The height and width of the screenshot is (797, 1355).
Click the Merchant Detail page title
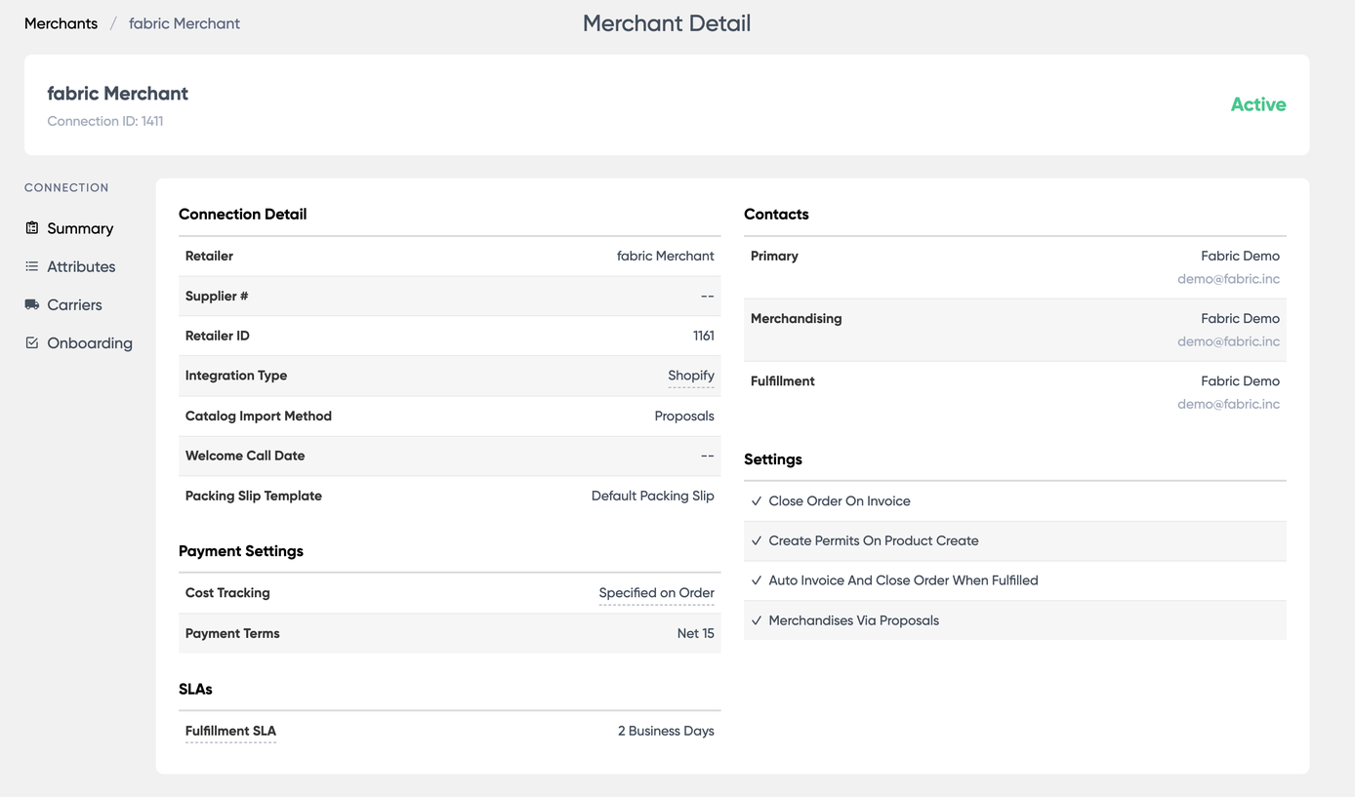pos(667,23)
